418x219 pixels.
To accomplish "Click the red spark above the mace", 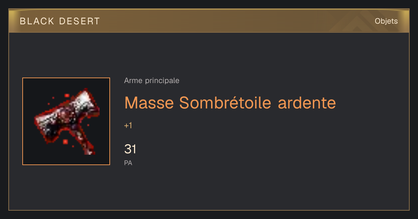I will point(67,95).
